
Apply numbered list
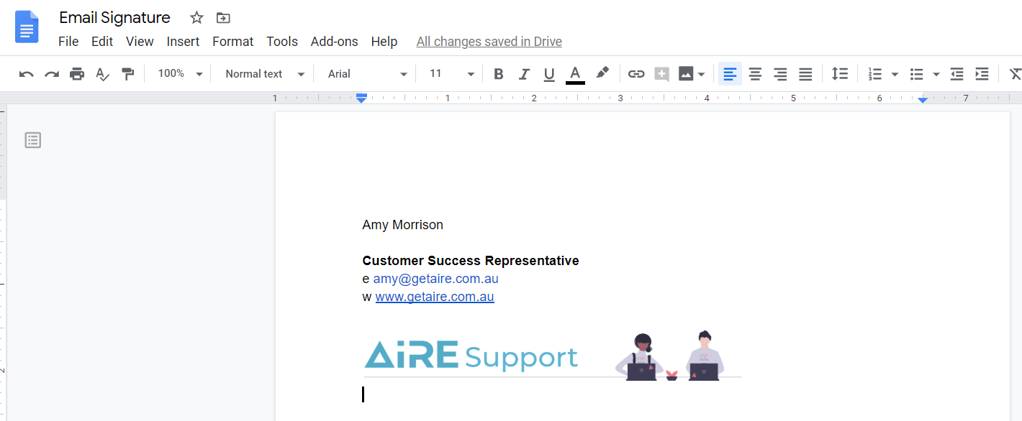[875, 73]
